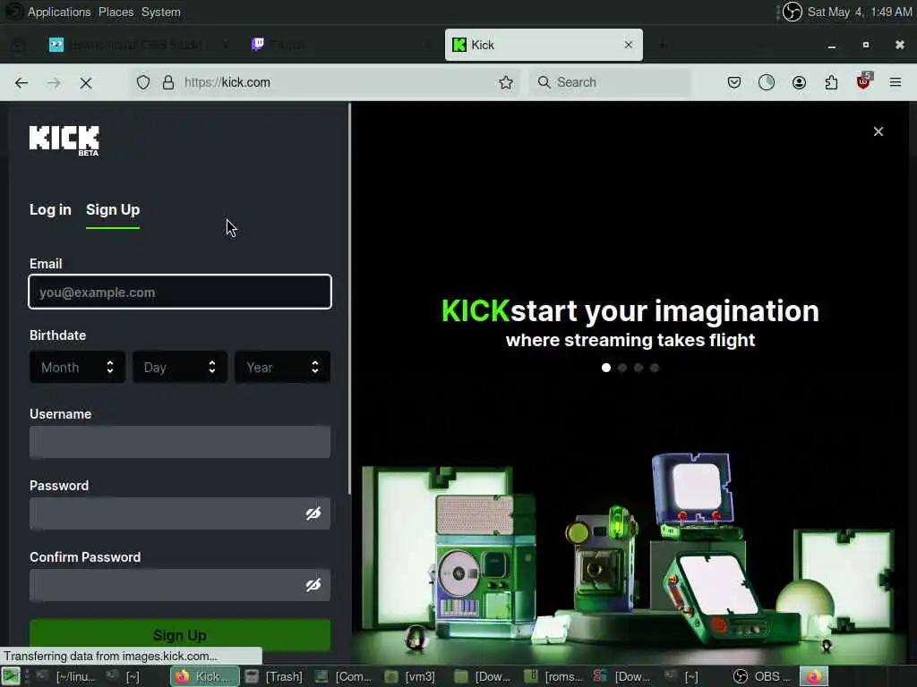Open the Extensions puzzle icon
This screenshot has height=687, width=917.
[x=831, y=82]
